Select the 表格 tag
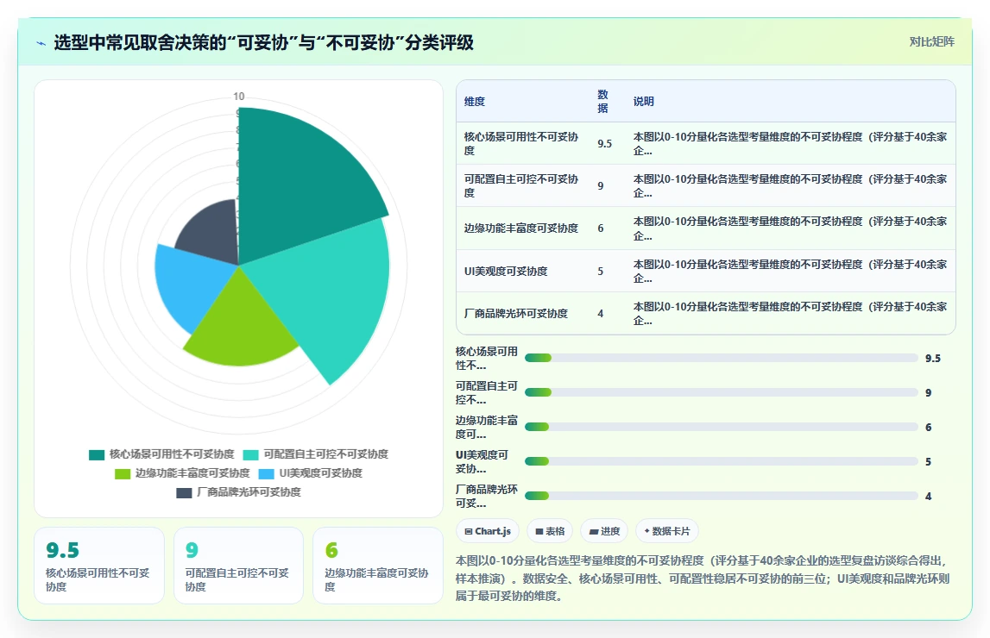The image size is (990, 638). [x=550, y=531]
